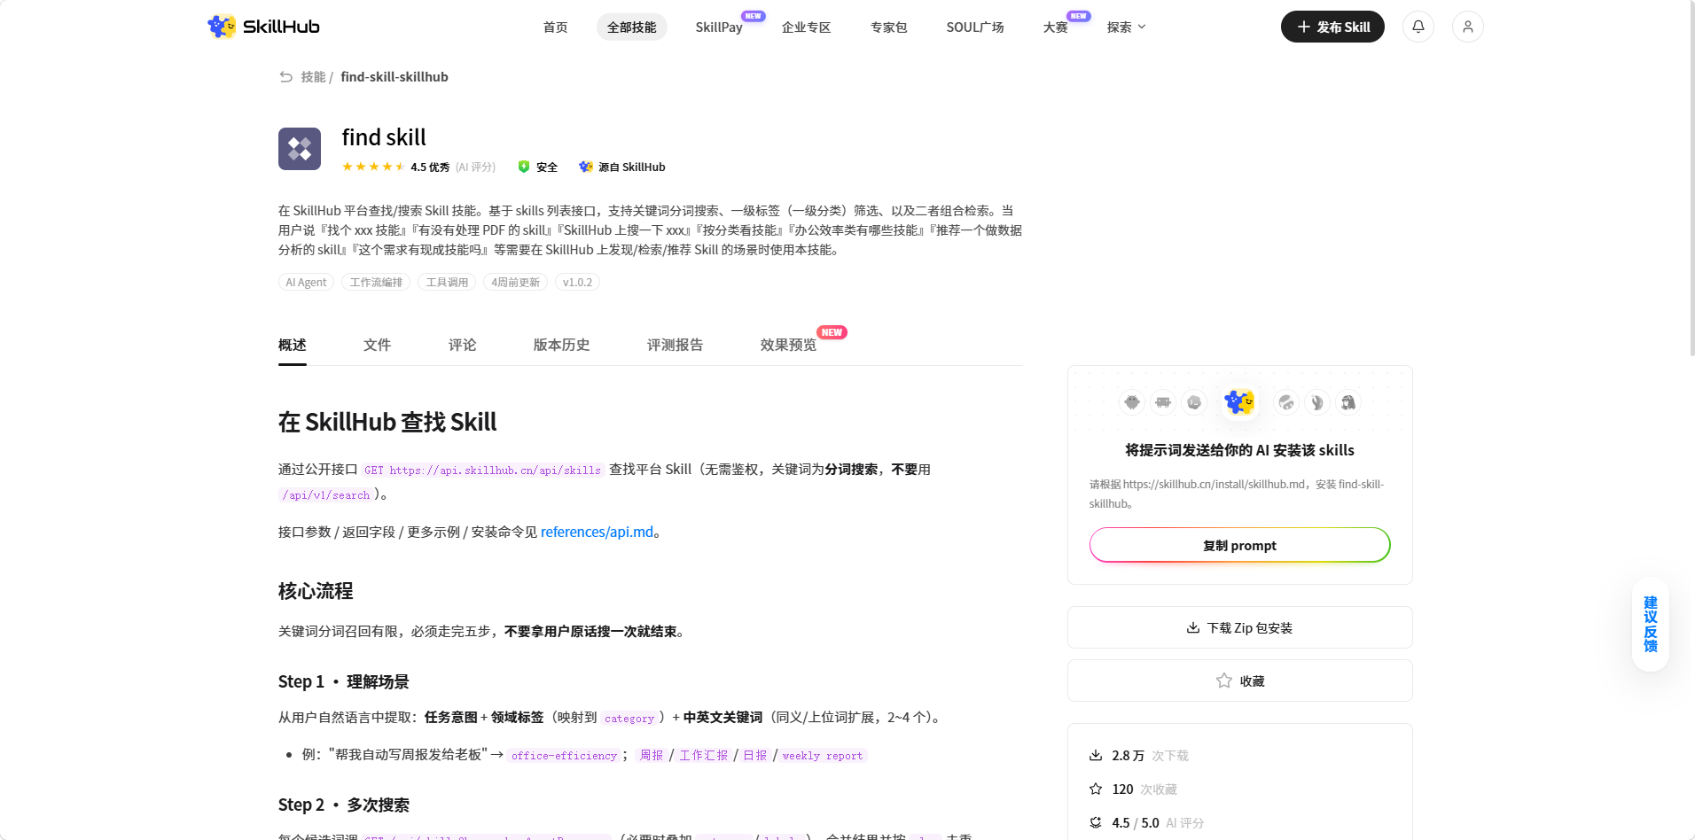Select the round bird-shaped agent icon
1695x840 pixels.
(1132, 402)
